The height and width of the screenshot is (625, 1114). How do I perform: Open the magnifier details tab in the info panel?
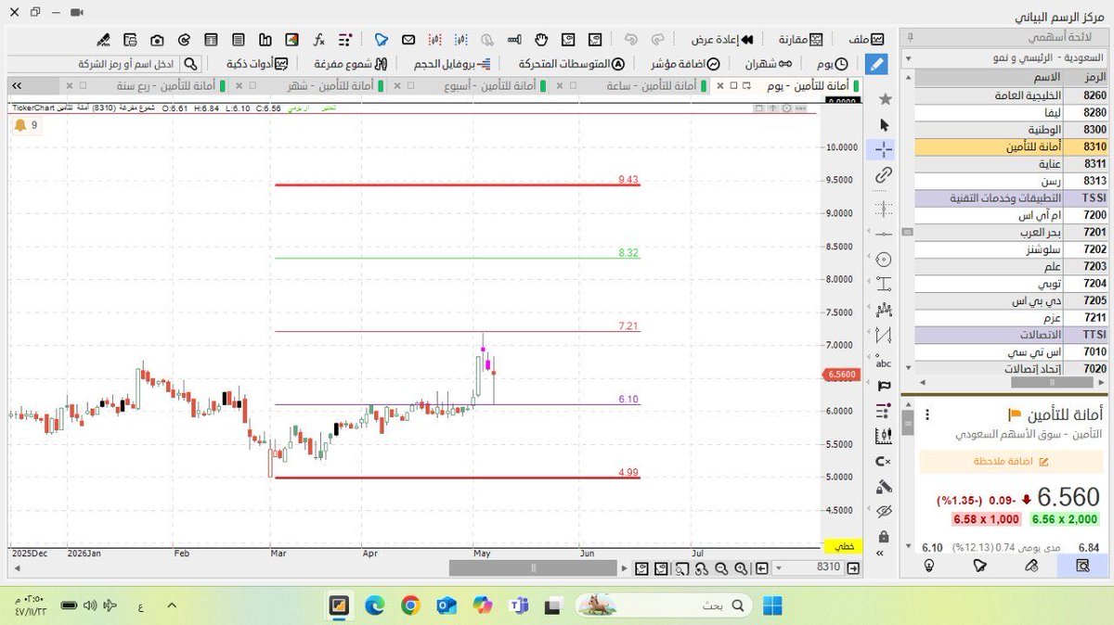1082,565
